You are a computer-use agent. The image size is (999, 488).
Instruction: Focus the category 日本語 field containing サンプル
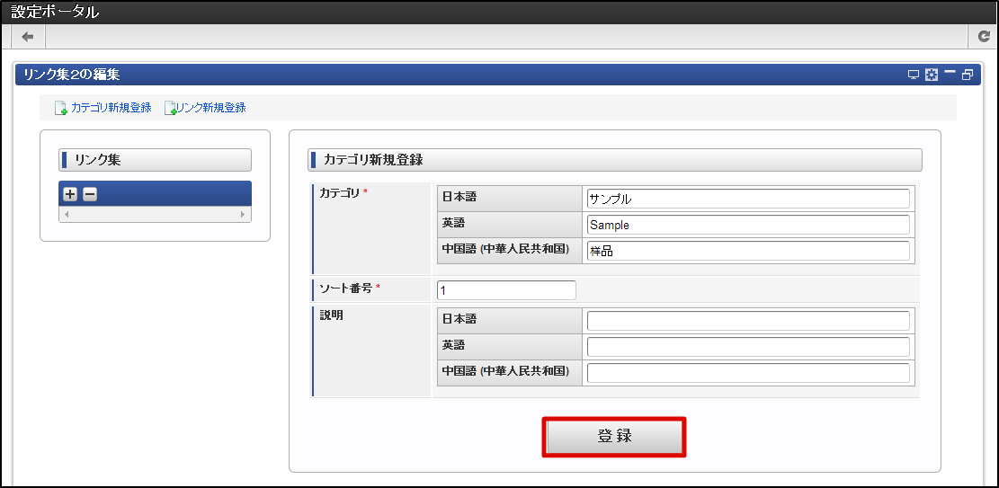(x=748, y=199)
